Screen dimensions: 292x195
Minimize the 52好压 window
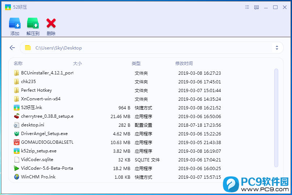pos(266,7)
